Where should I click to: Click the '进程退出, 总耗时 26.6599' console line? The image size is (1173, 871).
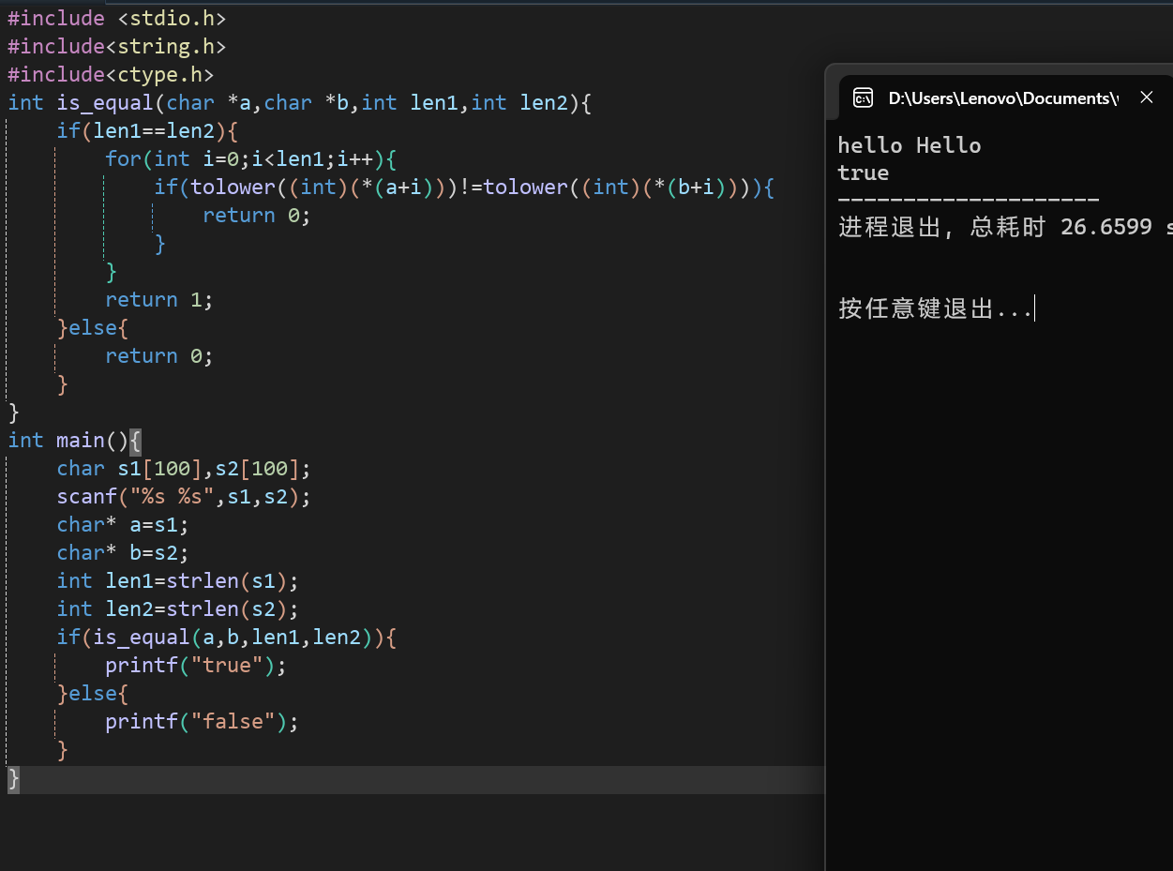[1004, 228]
